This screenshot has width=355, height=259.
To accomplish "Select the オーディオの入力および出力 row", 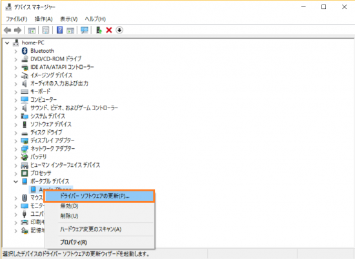I will 59,83.
